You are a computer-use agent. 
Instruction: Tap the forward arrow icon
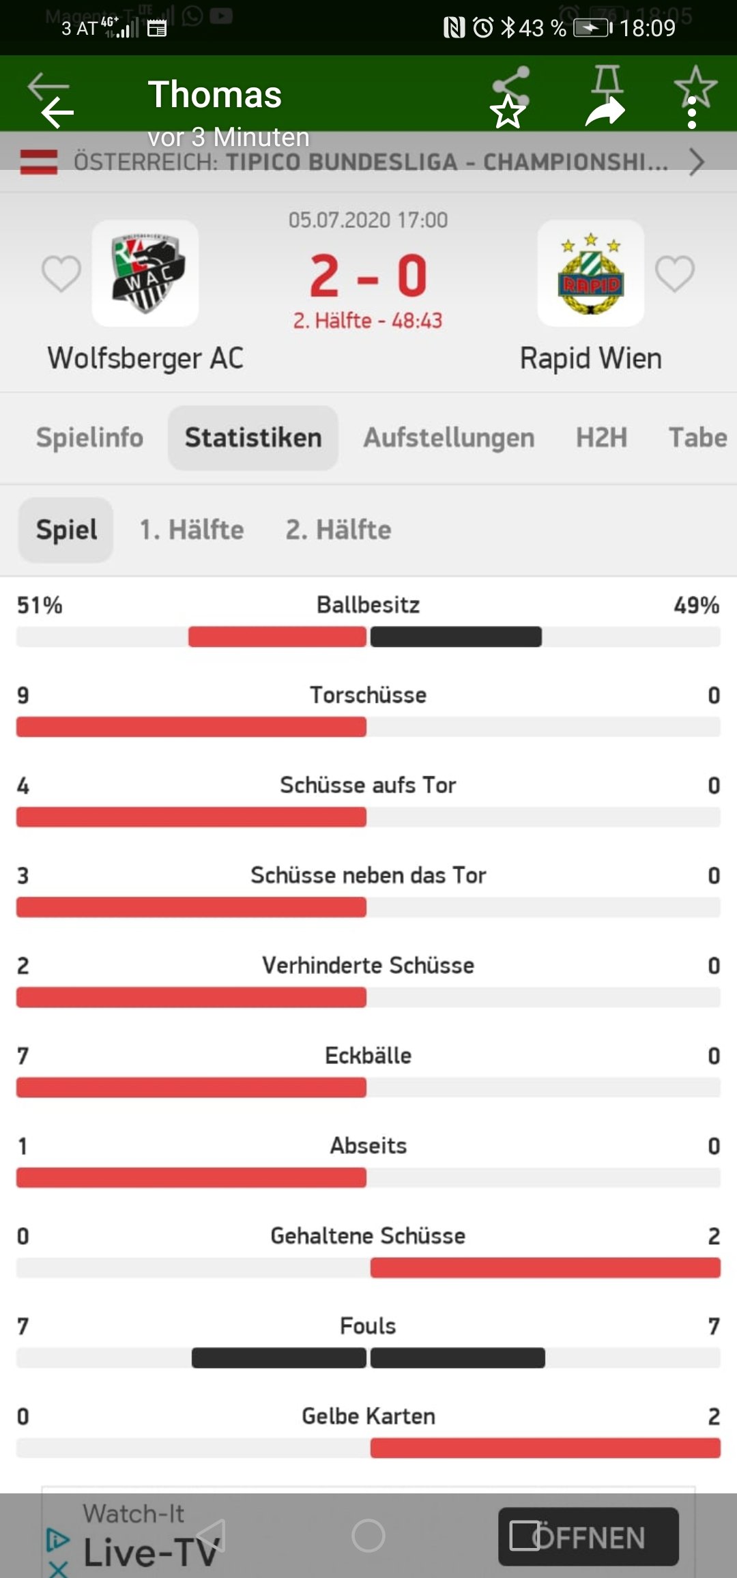605,112
